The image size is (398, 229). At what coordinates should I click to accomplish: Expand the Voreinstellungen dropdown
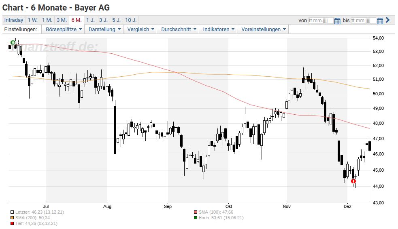point(263,29)
